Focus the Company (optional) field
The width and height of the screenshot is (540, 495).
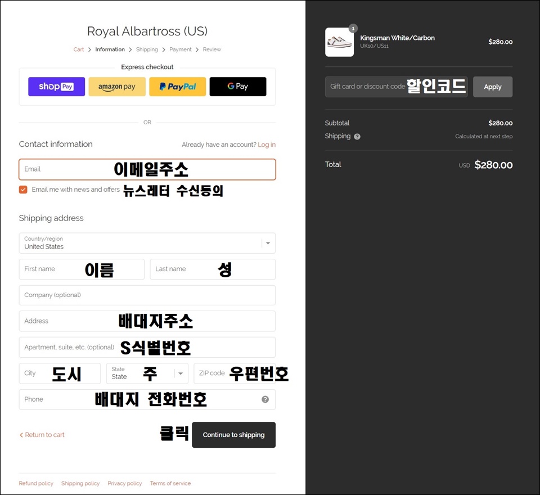147,295
